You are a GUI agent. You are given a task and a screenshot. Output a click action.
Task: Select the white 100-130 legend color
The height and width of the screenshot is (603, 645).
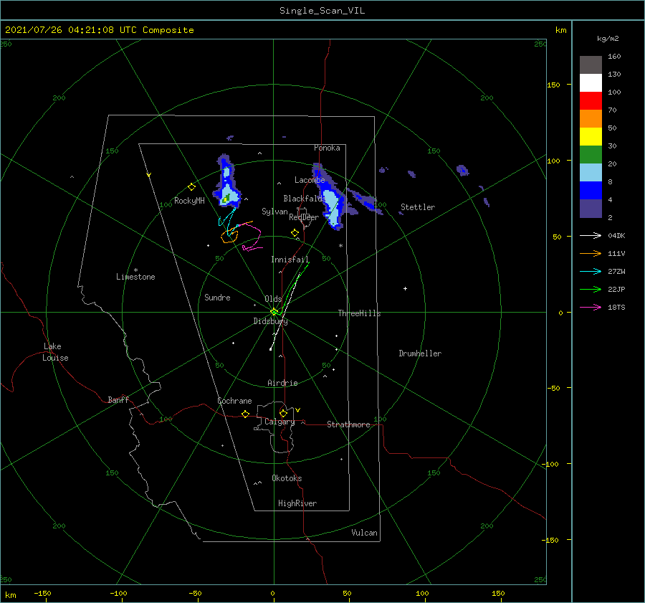point(591,82)
